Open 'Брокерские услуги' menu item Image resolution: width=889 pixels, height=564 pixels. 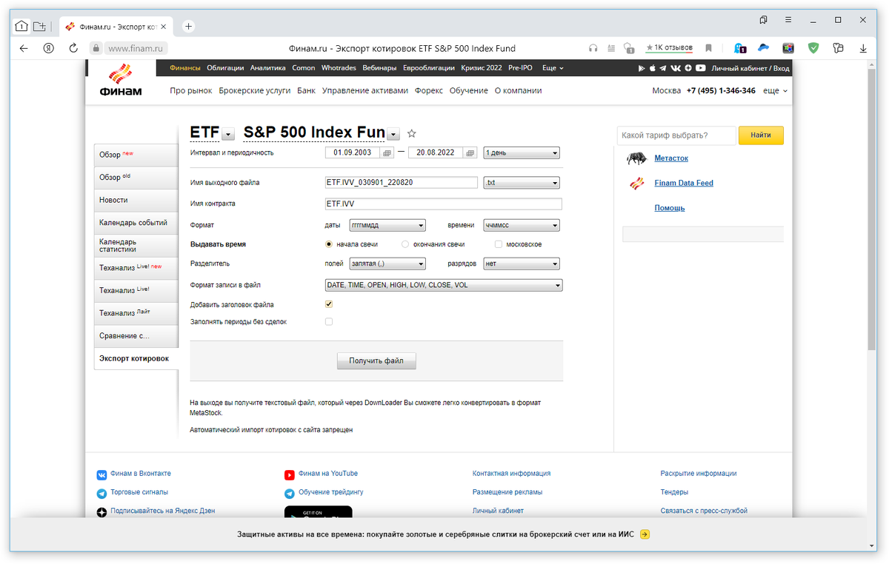click(255, 90)
